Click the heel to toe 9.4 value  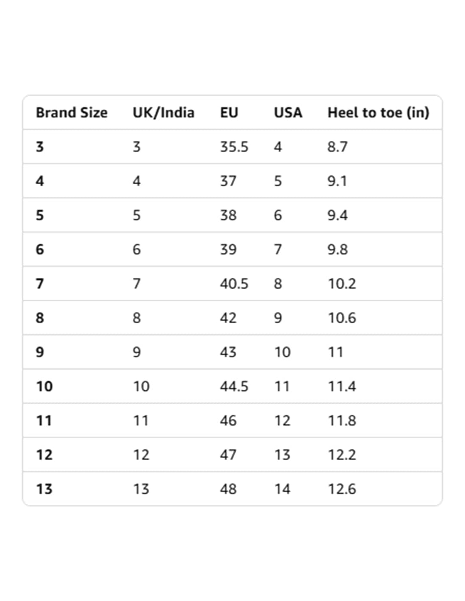[337, 215]
